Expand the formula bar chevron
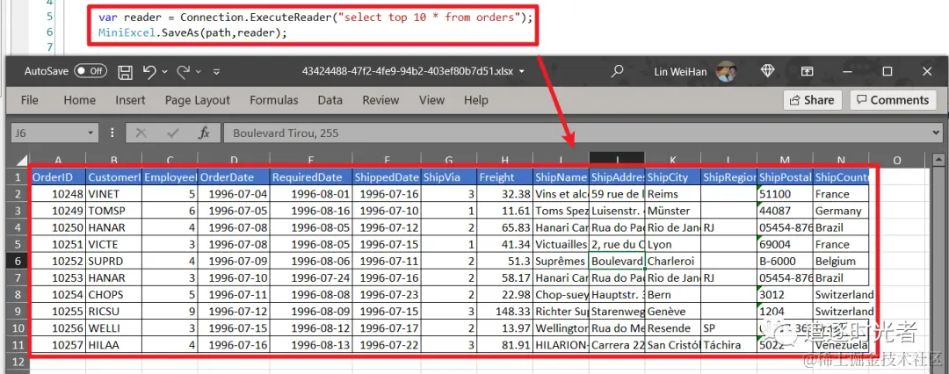This screenshot has height=374, width=949. 936,133
